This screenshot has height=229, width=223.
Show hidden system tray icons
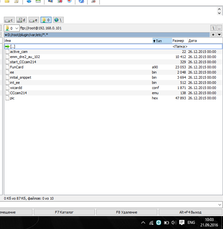(144, 223)
